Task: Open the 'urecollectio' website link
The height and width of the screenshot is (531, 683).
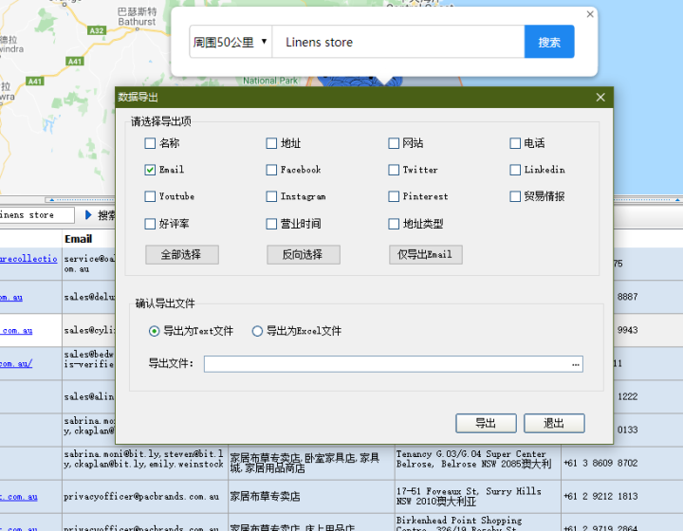Action: coord(28,259)
